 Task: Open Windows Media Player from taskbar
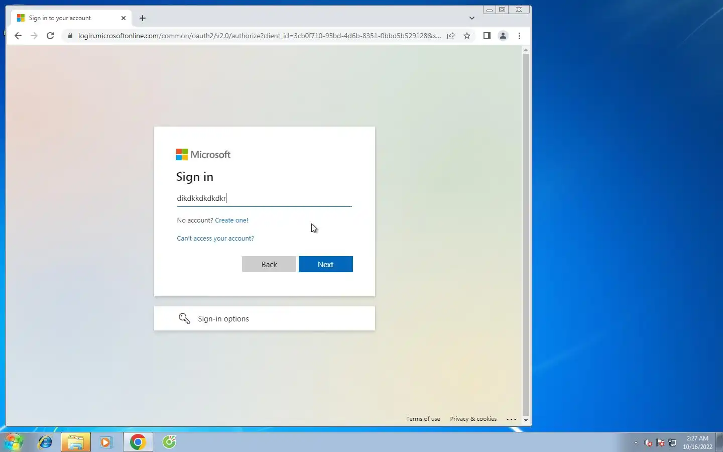(106, 442)
